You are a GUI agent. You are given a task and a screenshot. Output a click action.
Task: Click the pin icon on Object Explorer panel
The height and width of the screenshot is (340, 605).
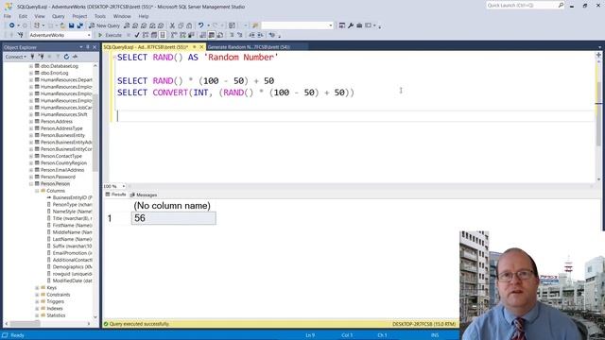point(88,47)
